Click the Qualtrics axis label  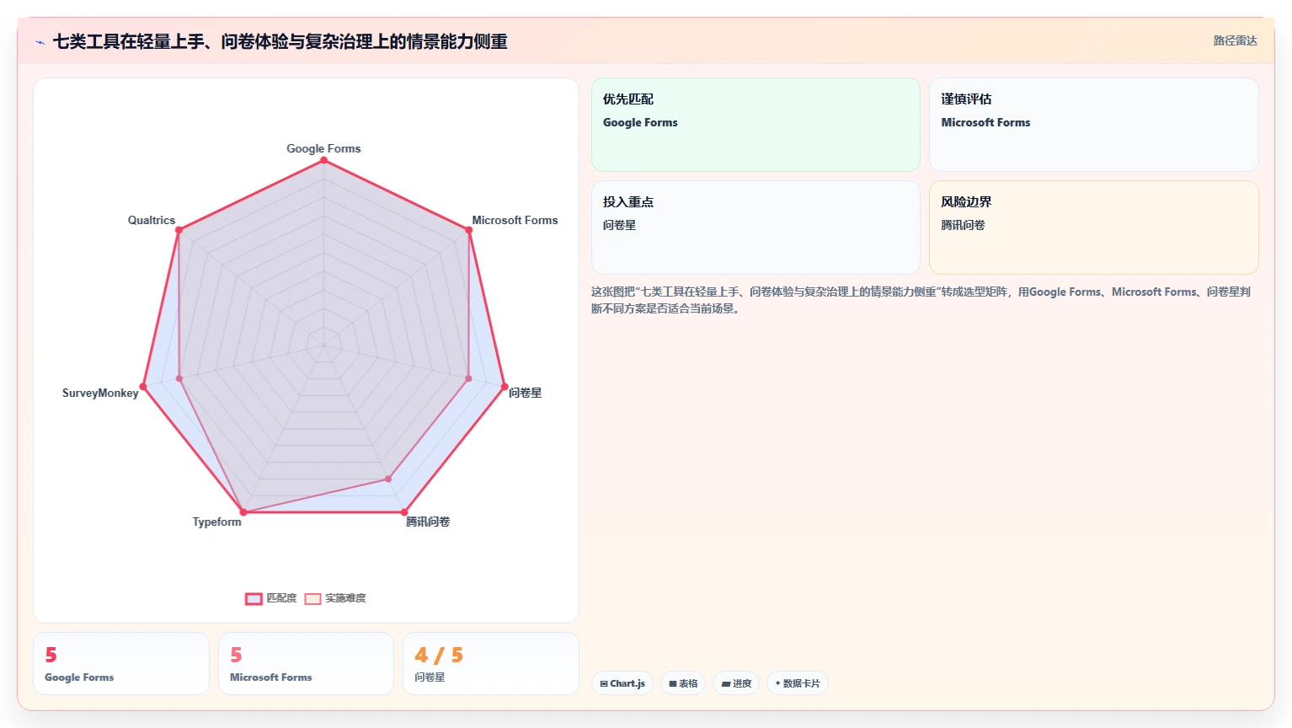pyautogui.click(x=152, y=220)
